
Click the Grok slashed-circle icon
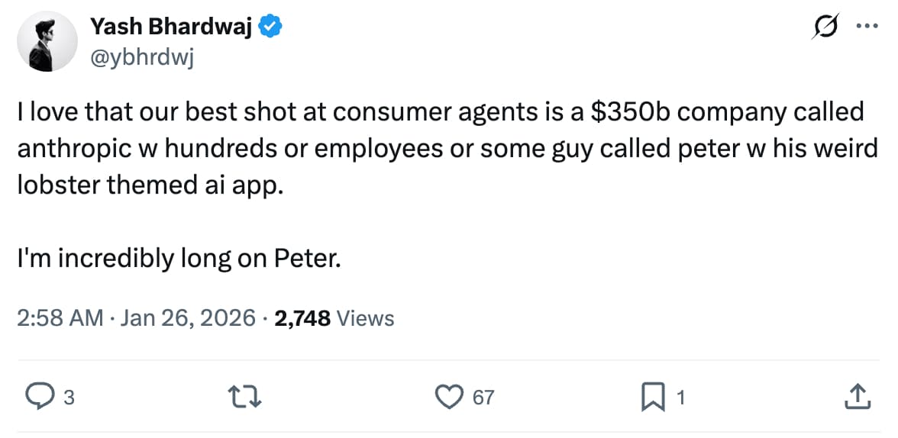coord(826,27)
